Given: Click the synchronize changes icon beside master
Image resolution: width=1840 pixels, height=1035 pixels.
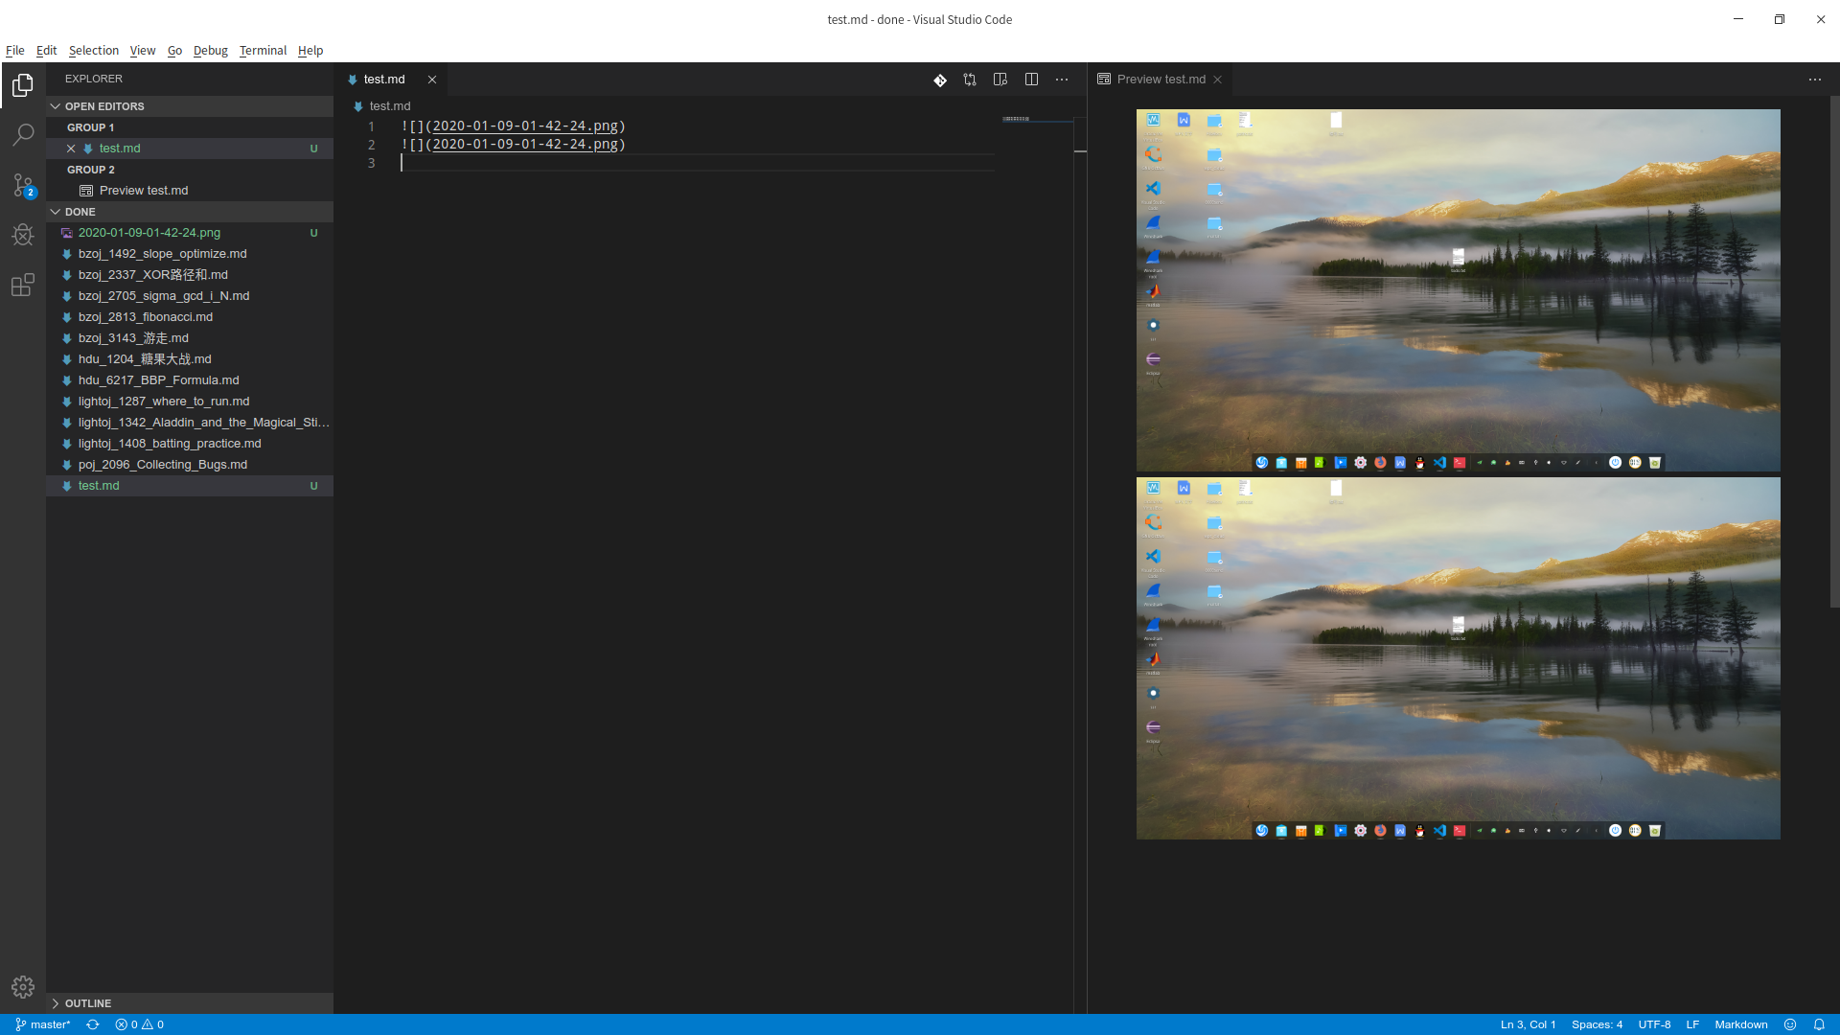Looking at the screenshot, I should pos(92,1024).
